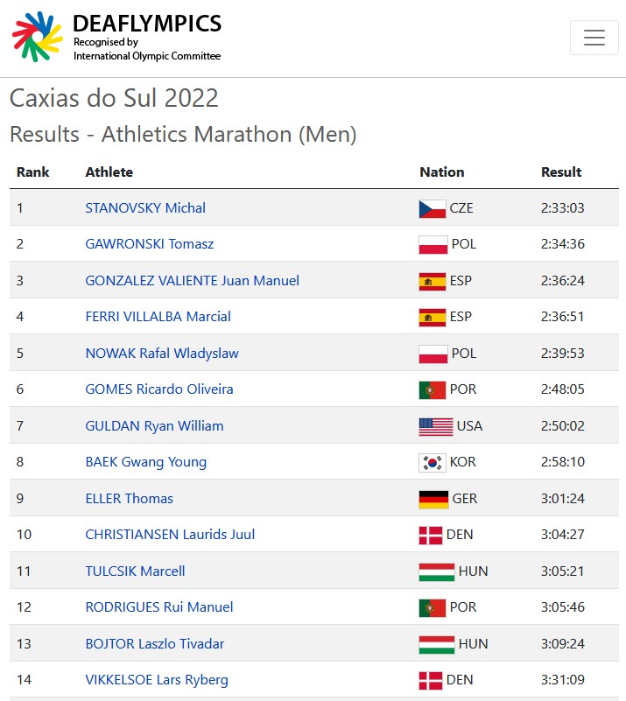
Task: Select GULDAN Ryan William athlete link
Action: (x=154, y=426)
